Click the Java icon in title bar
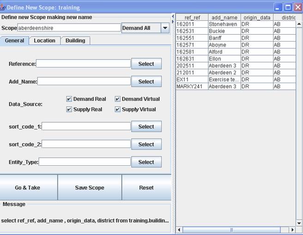This screenshot has width=303, height=235. click(x=4, y=7)
